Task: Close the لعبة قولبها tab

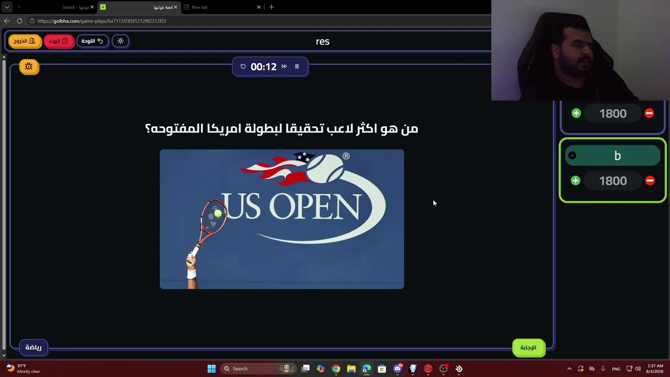Action: click(175, 7)
